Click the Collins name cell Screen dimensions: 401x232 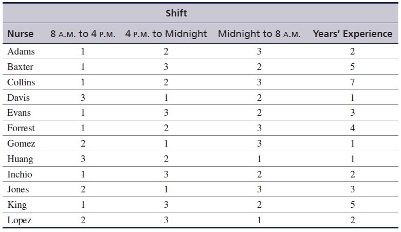pyautogui.click(x=21, y=82)
